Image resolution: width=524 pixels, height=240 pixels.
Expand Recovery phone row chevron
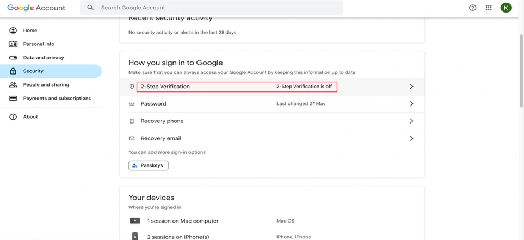coord(411,121)
